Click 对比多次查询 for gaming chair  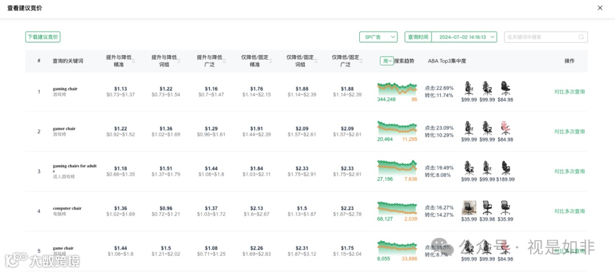[569, 92]
